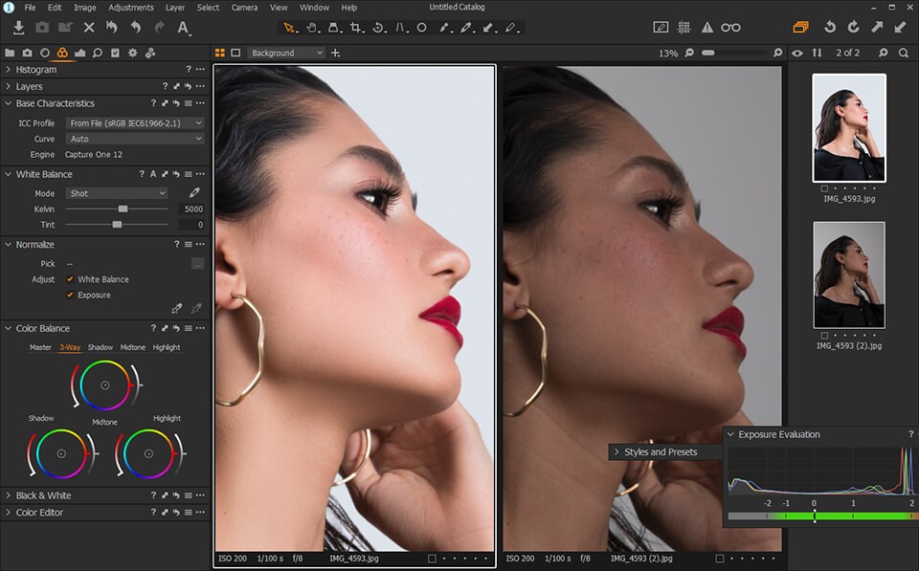Select the Color tool tab wheel icon
The height and width of the screenshot is (571, 919).
[x=62, y=53]
